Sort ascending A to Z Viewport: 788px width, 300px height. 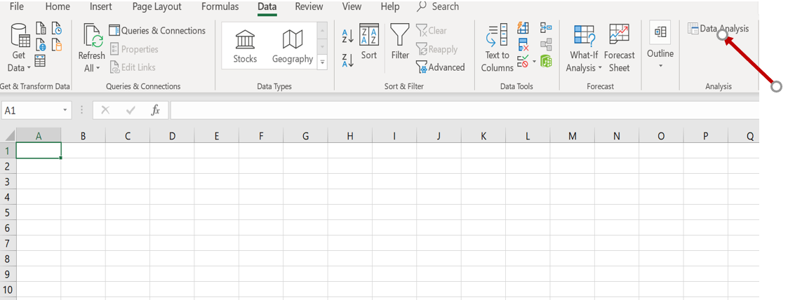347,36
